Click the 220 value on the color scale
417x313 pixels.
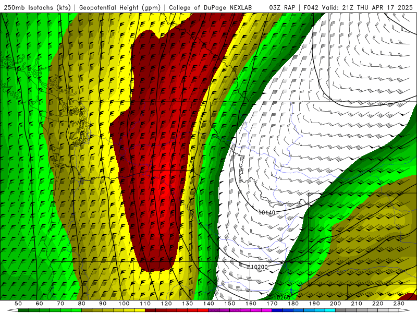[378, 304]
